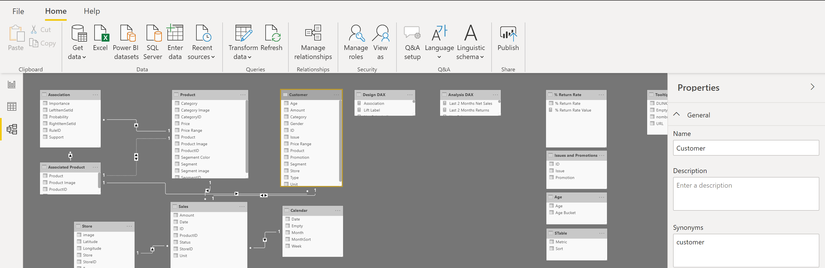Open more options for Sales table
Screen dimensions: 825x268
pos(242,206)
